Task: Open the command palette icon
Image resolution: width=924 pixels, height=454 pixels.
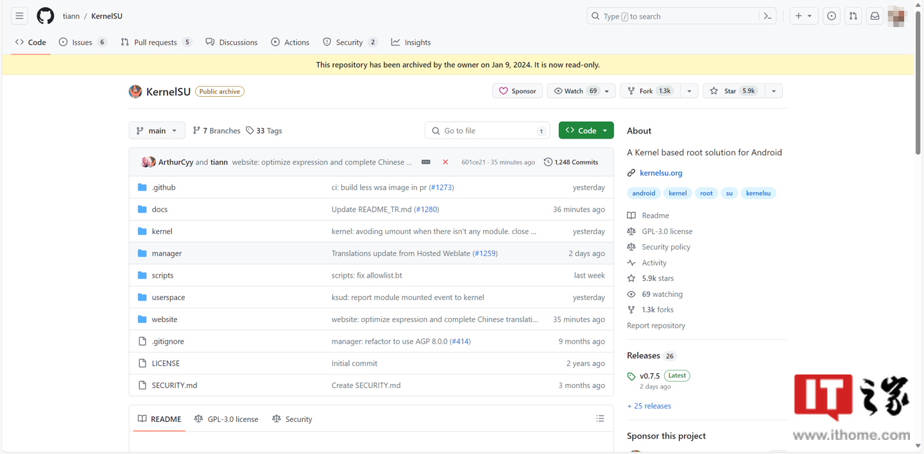Action: tap(767, 16)
